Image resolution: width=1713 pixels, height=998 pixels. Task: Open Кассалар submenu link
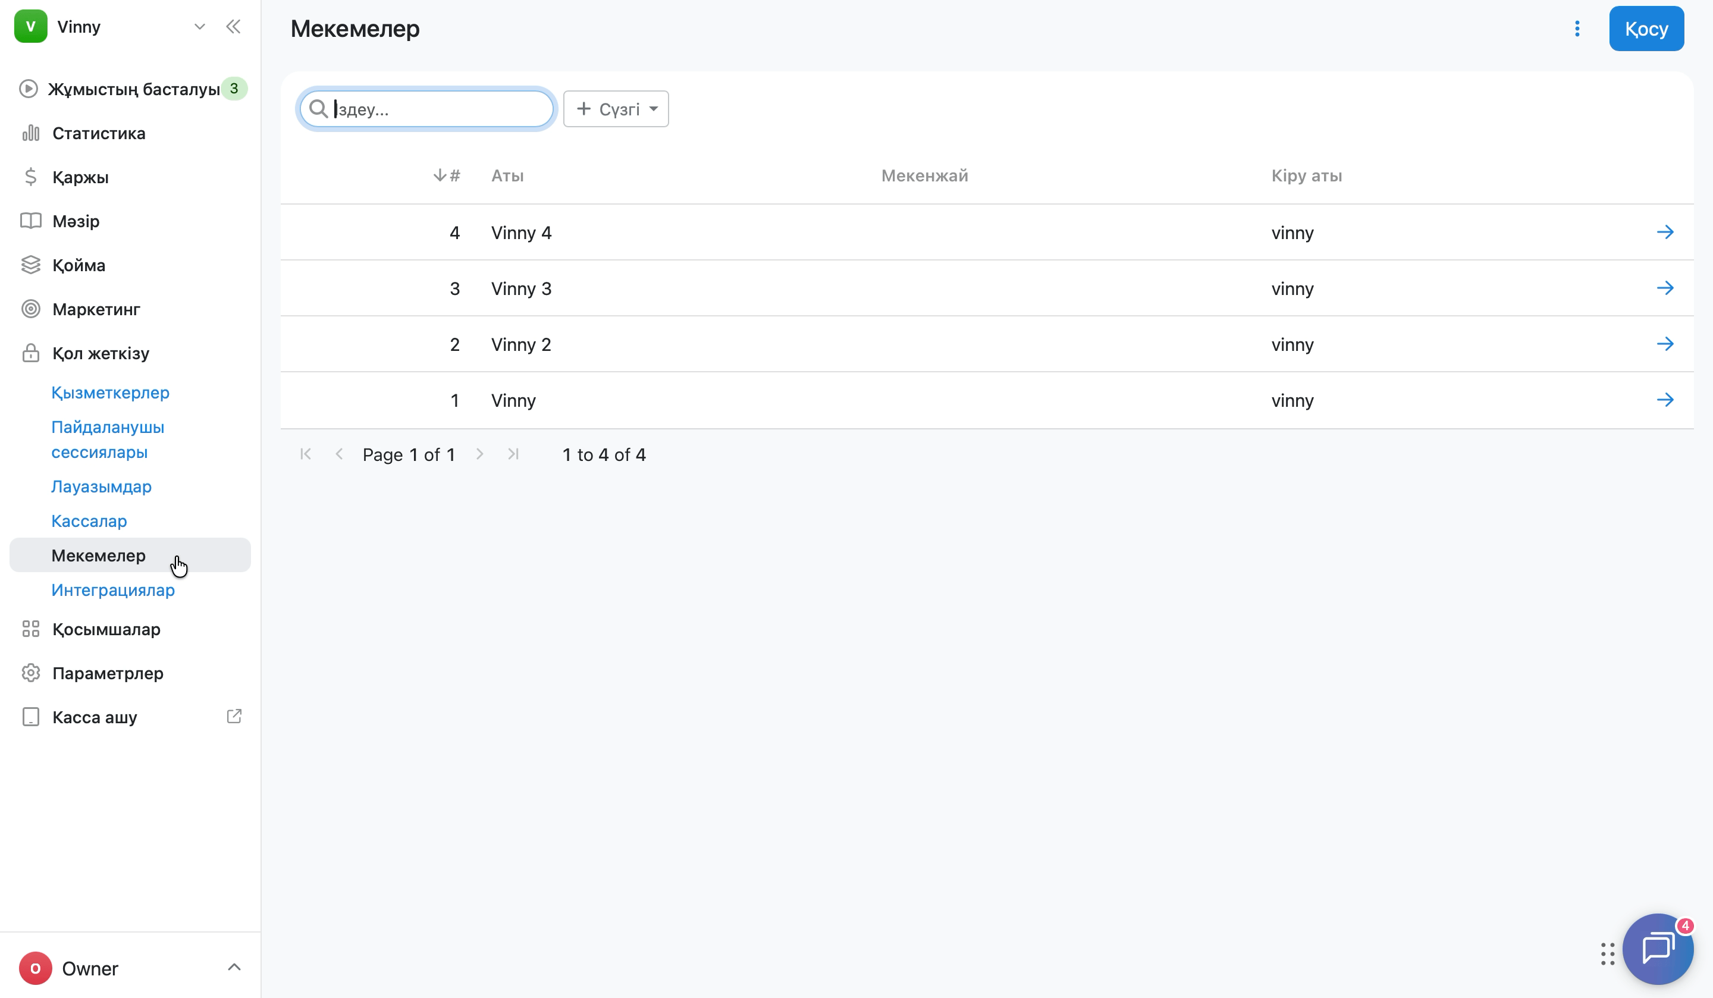(x=89, y=521)
